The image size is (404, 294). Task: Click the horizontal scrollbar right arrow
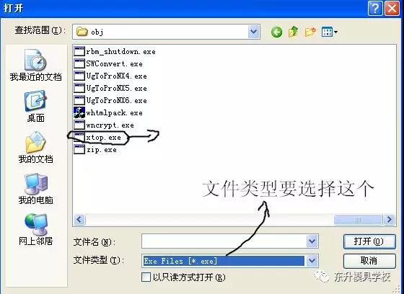389,220
